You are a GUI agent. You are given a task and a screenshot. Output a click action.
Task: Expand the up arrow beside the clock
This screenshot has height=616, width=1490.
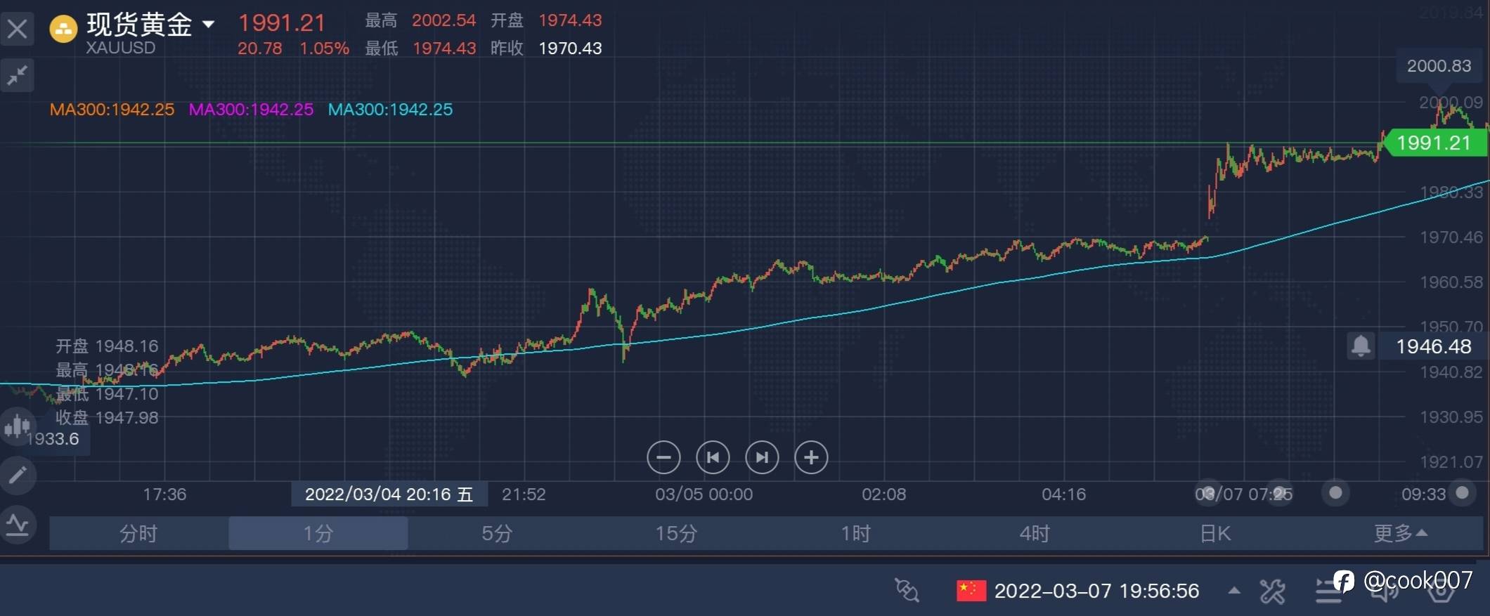[x=1234, y=591]
